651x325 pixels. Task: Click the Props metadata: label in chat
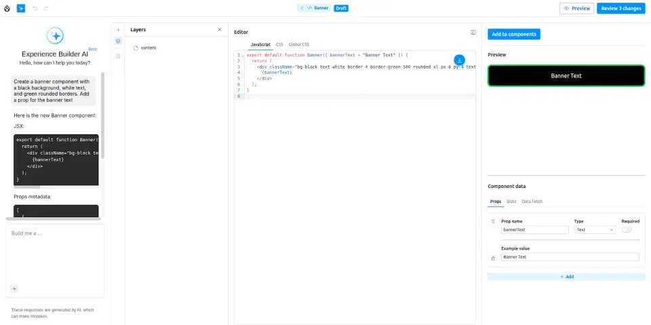point(33,197)
